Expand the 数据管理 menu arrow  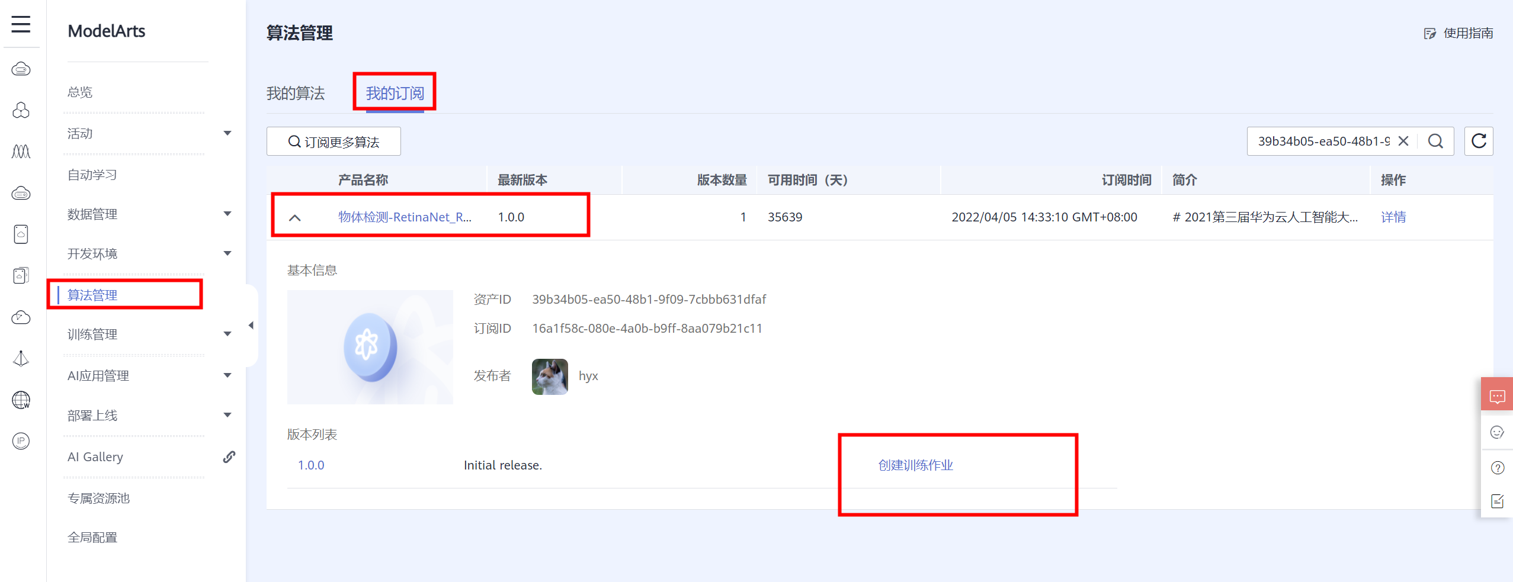tap(227, 214)
